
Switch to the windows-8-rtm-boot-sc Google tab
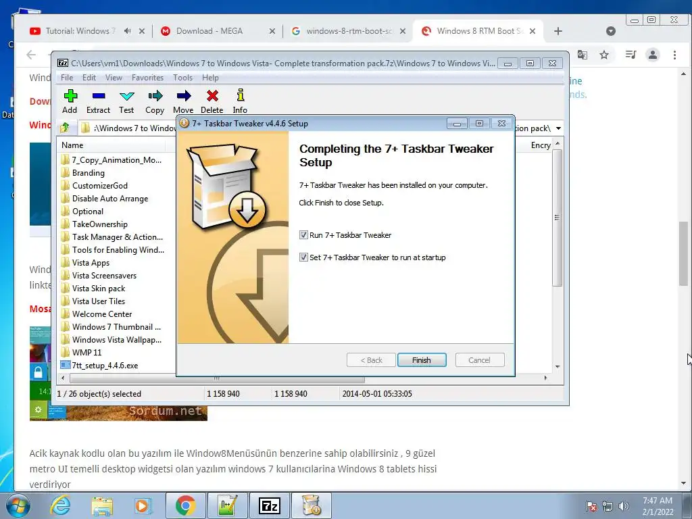(348, 31)
